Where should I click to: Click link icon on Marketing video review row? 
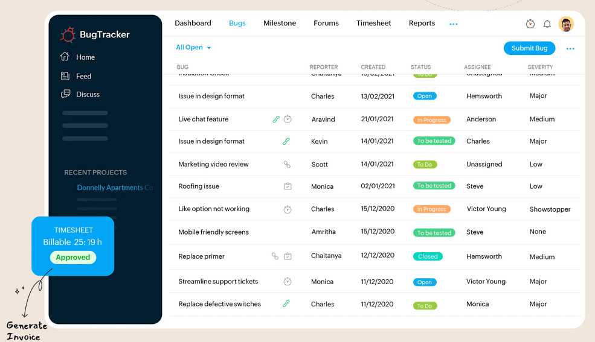click(288, 165)
